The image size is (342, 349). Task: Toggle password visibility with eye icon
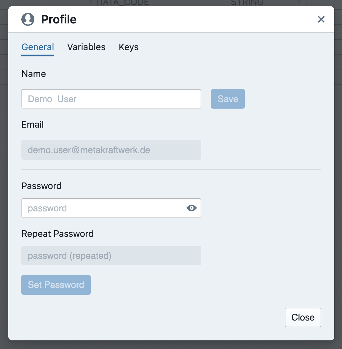click(191, 208)
